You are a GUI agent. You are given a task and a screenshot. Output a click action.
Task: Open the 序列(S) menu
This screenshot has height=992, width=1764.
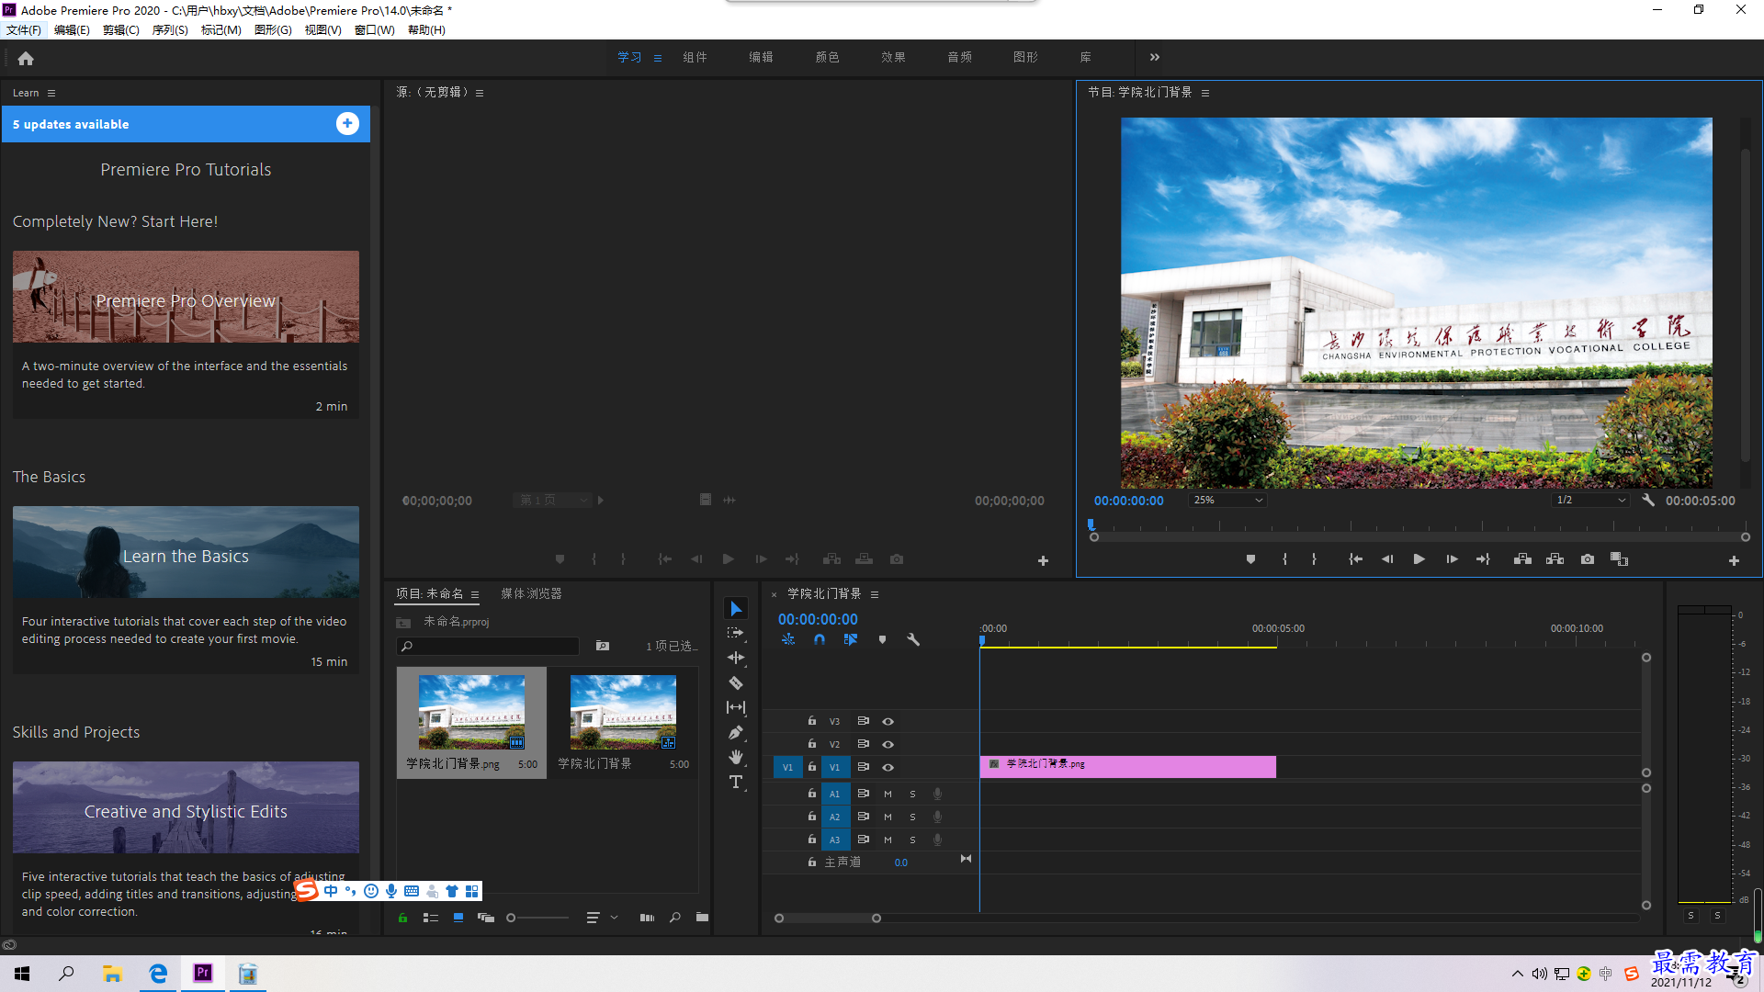[x=170, y=30]
